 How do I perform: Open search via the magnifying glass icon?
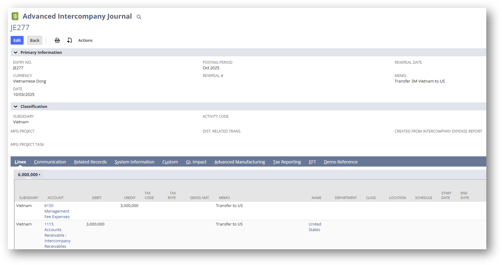point(138,17)
